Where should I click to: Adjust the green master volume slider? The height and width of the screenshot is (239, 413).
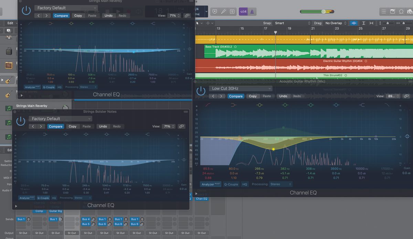(x=324, y=11)
